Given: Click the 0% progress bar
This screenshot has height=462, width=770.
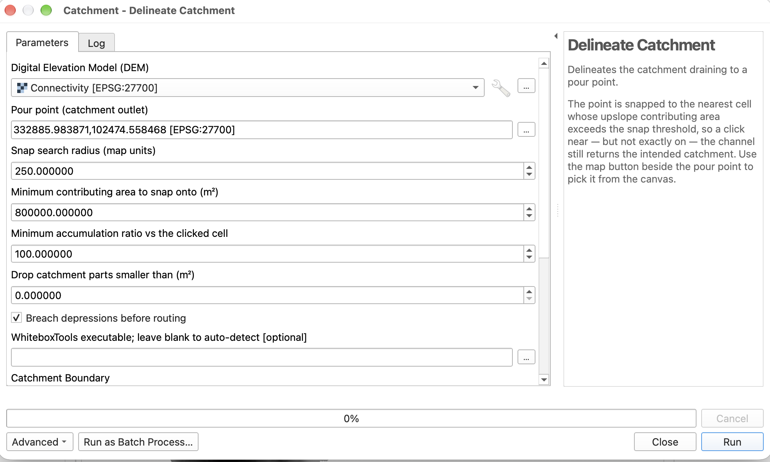Looking at the screenshot, I should (x=351, y=418).
